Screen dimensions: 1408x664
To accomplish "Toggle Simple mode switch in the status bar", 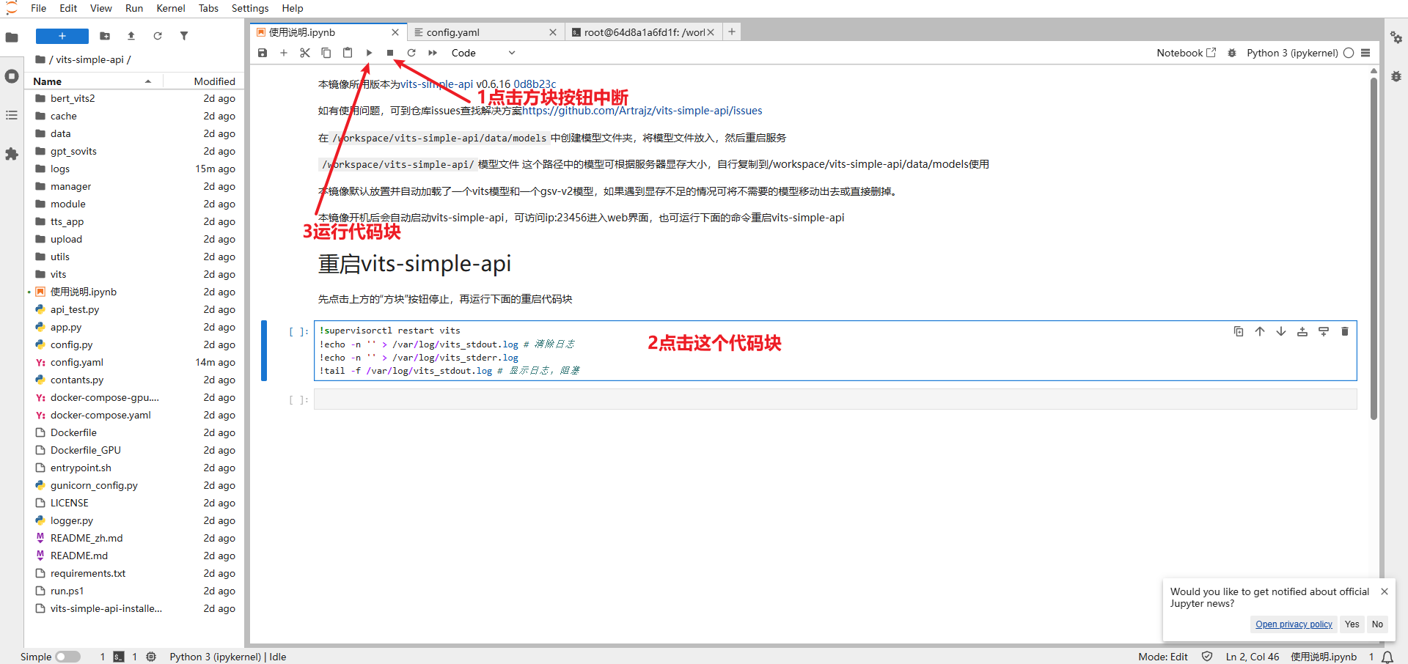I will (x=67, y=657).
